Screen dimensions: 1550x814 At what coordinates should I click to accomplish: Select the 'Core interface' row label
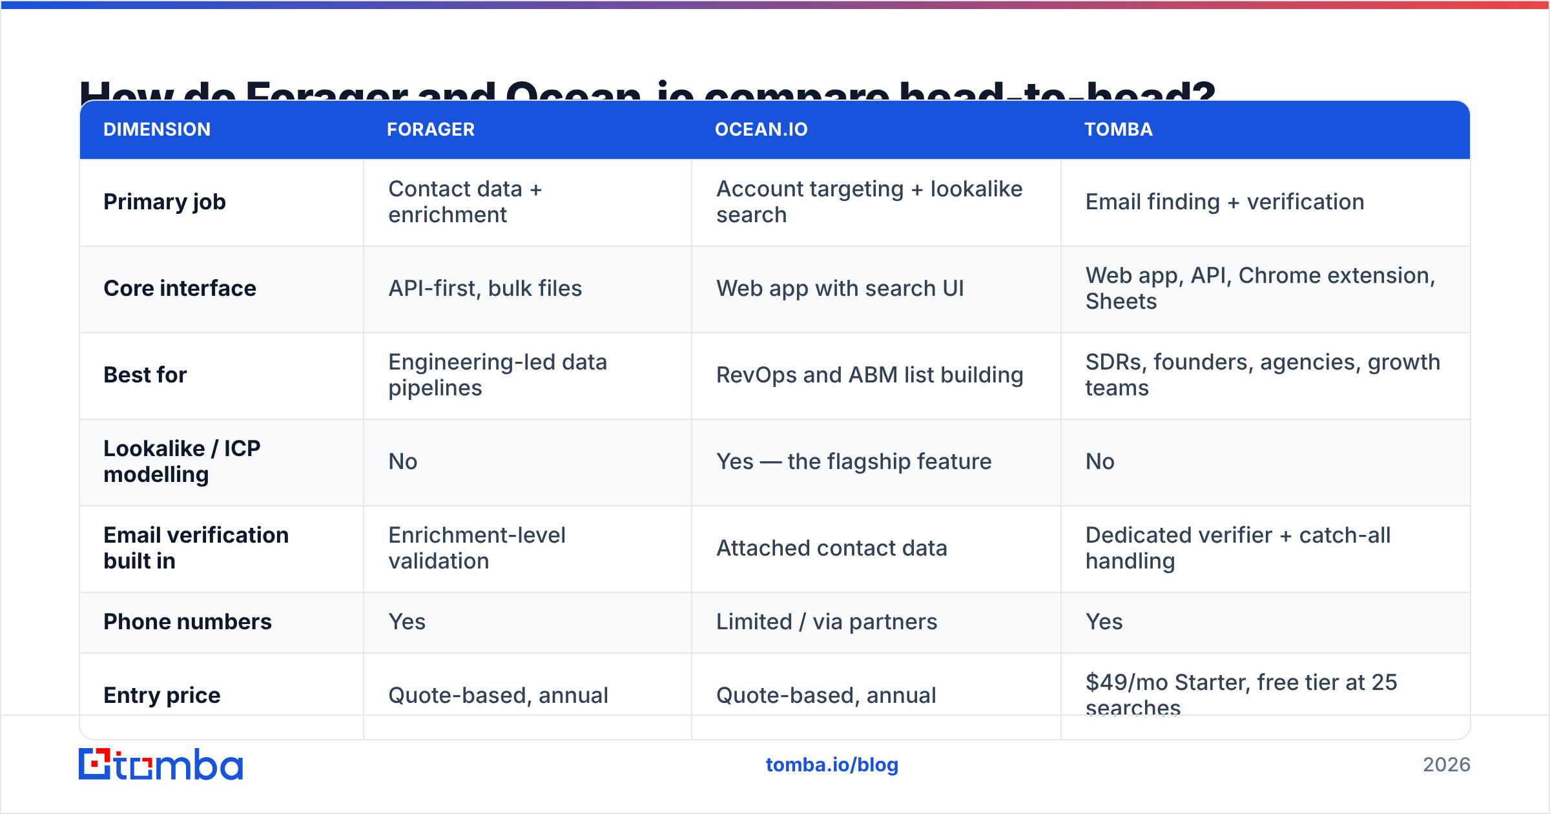[x=180, y=288]
